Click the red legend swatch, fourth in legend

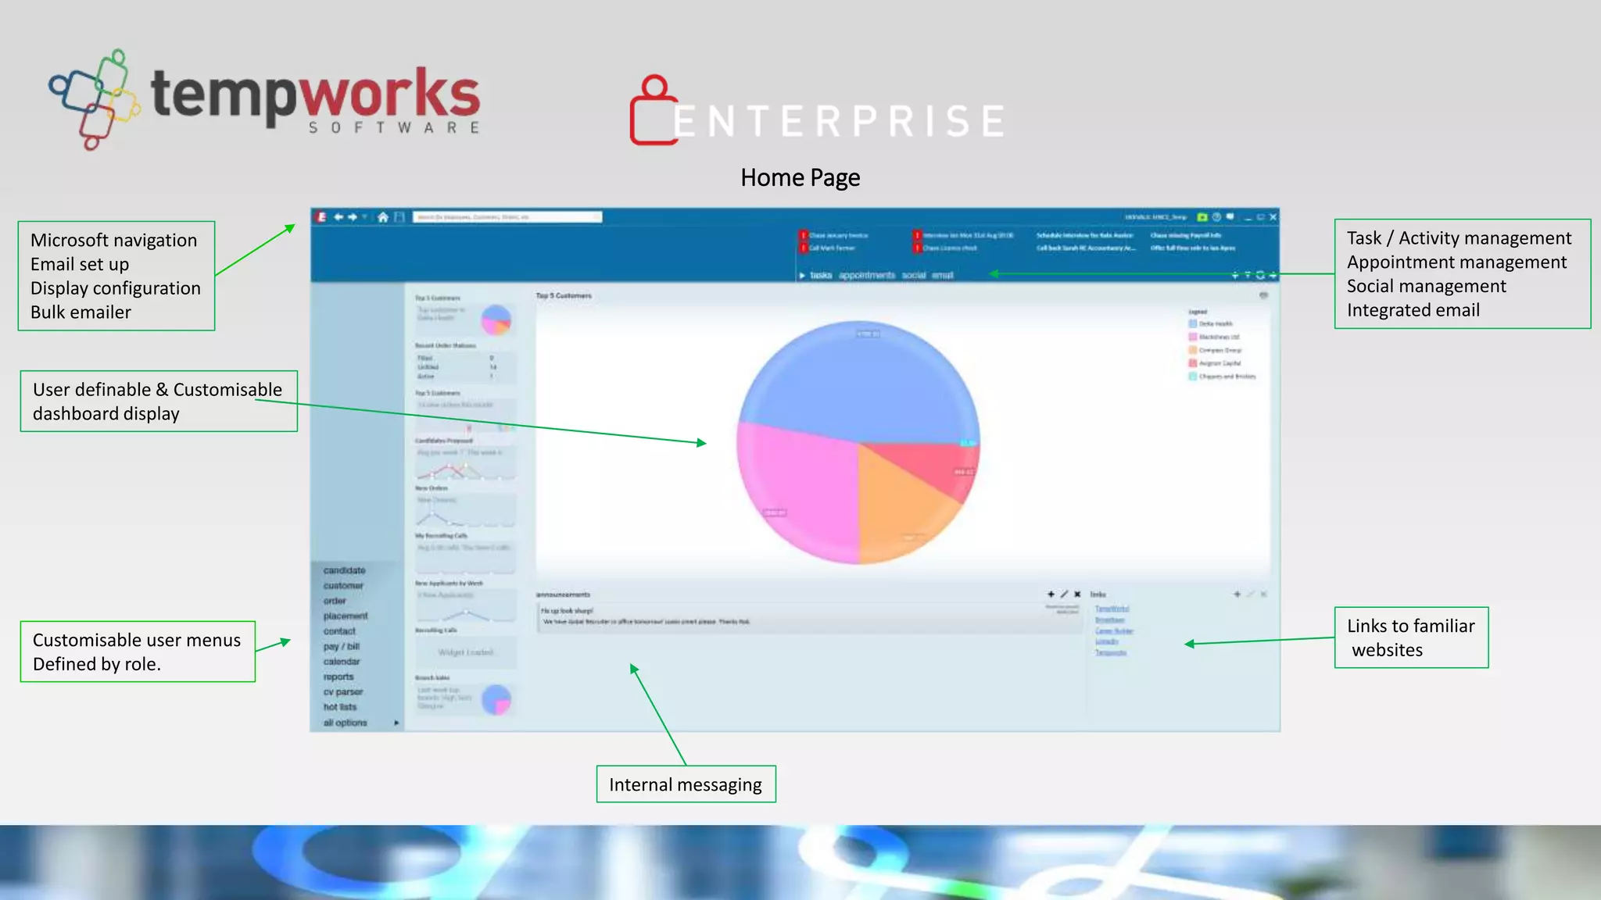[1193, 363]
